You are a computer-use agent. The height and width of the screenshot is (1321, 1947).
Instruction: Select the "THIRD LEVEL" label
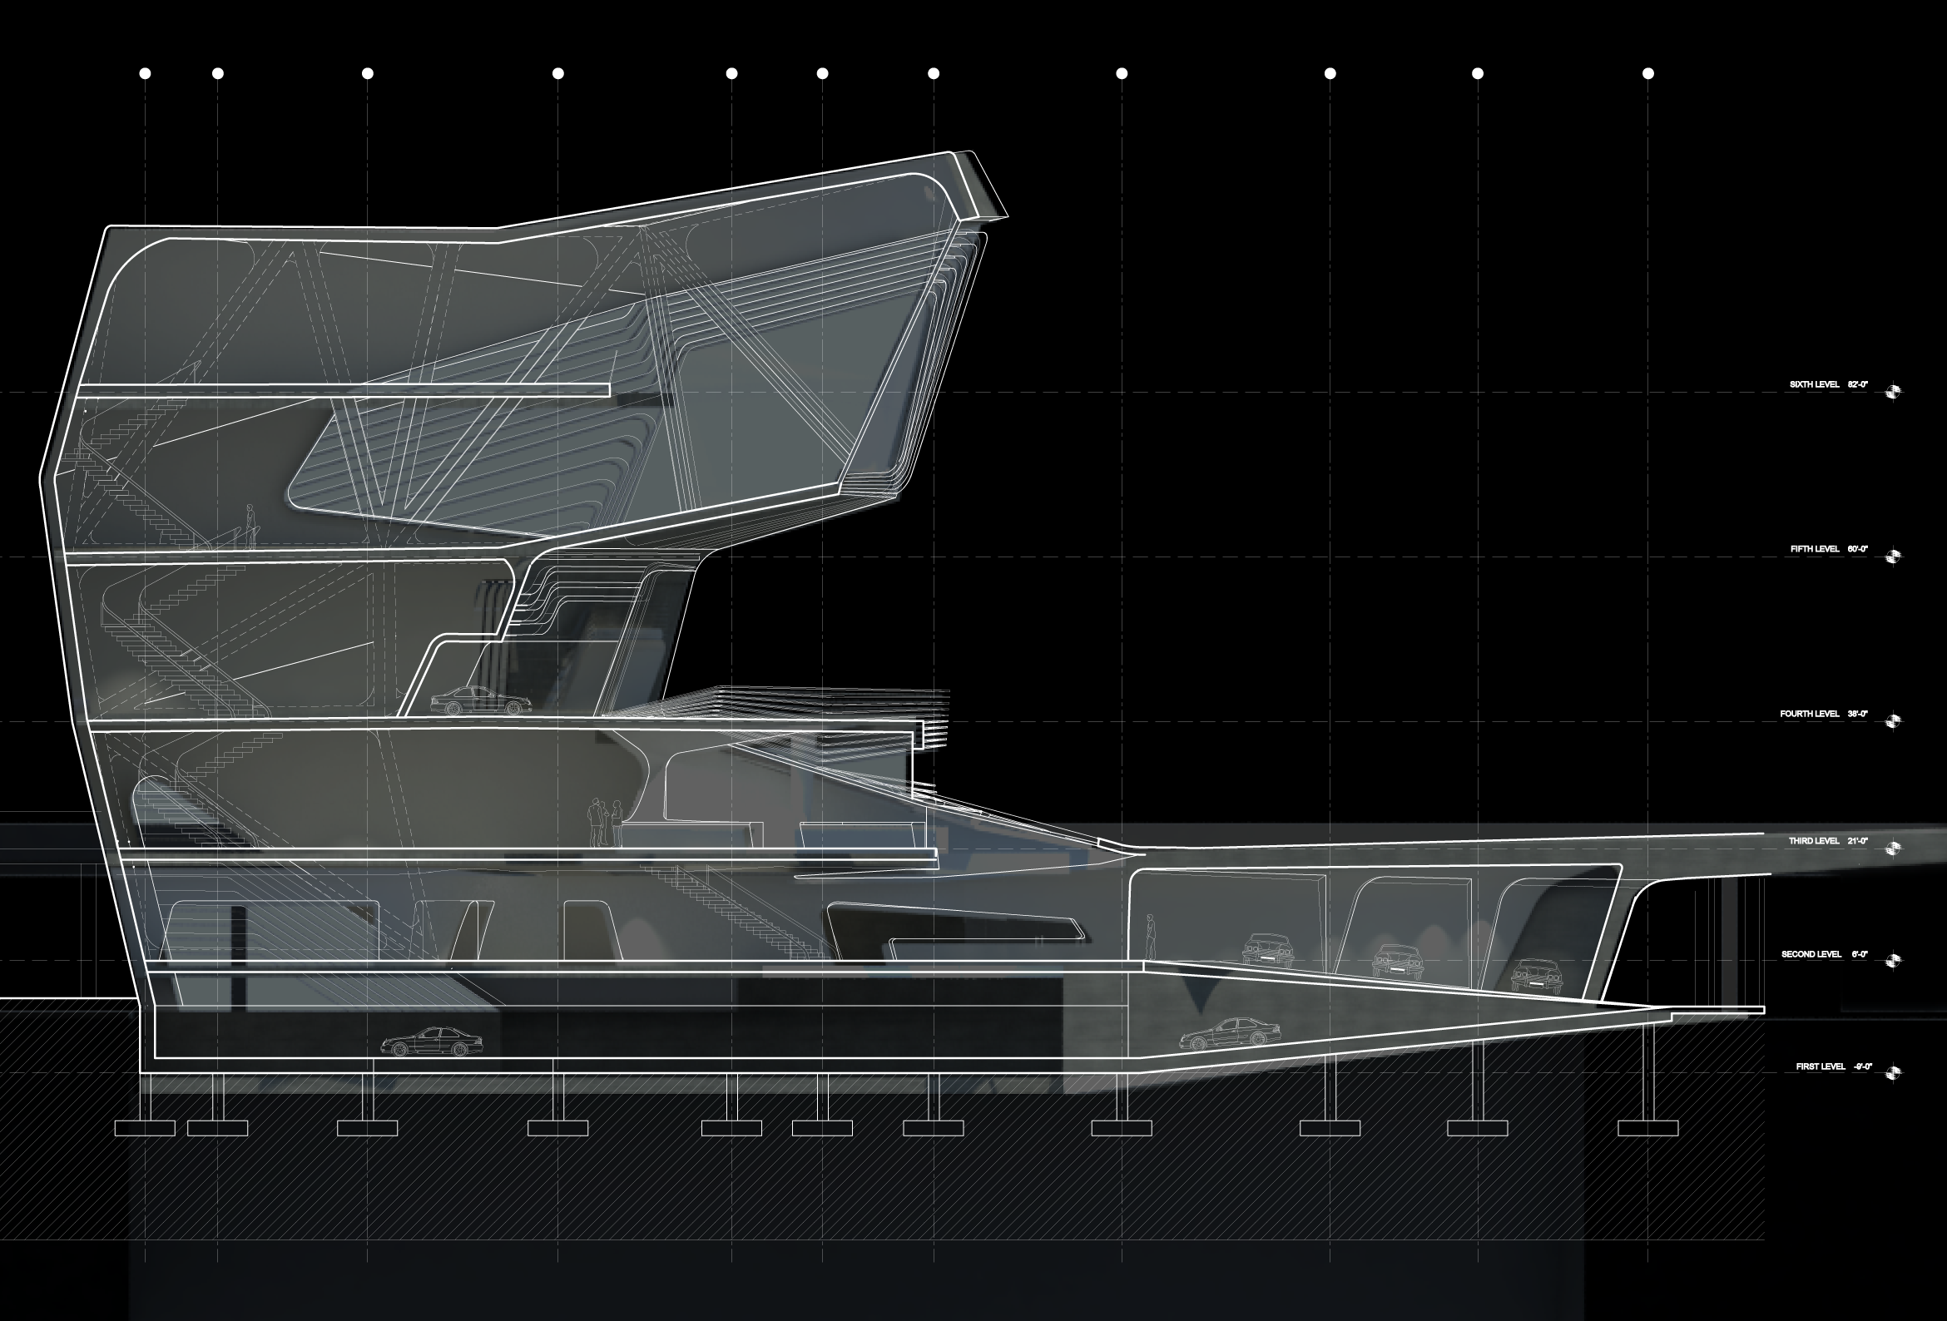coord(1814,841)
